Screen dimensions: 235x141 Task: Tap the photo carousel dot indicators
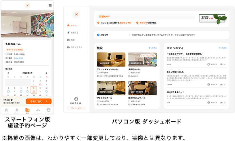[x=28, y=35]
